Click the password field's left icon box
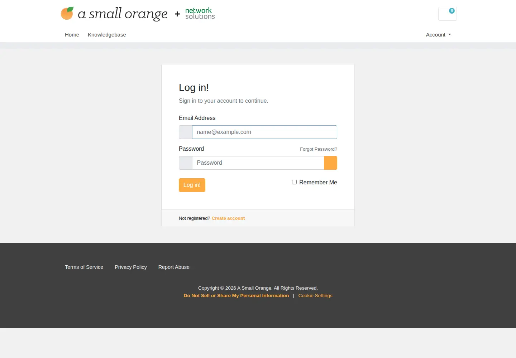 point(186,163)
